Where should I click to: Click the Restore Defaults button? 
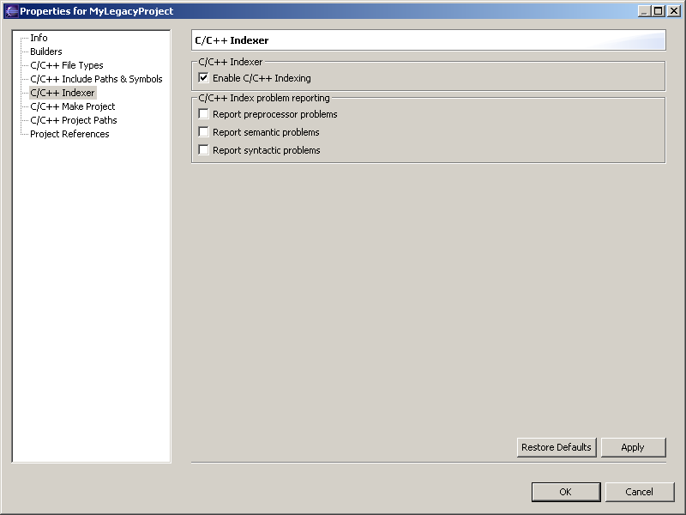tap(557, 447)
